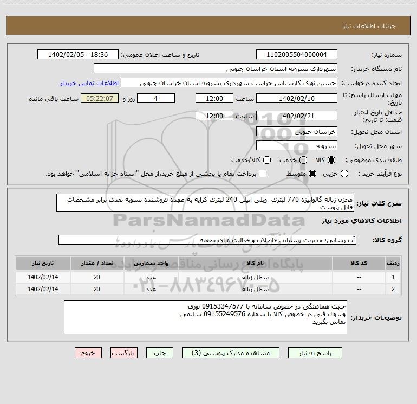Click the گروه کالا field آب رسانی

tap(207, 240)
